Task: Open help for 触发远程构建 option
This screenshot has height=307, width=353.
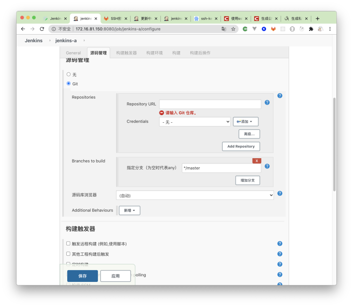Action: pos(280,244)
